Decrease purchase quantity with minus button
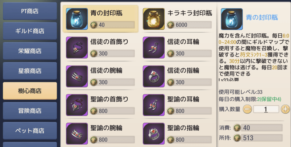Screen dimensions: 291x147 coord(247,109)
